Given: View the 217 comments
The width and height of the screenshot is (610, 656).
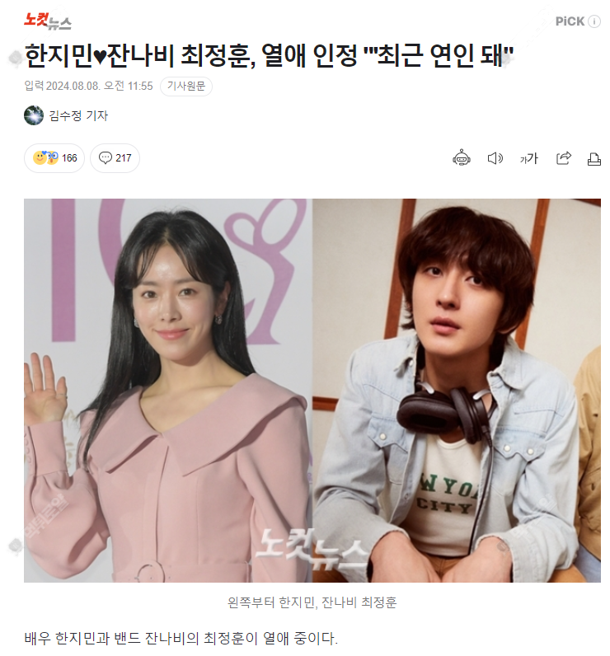Looking at the screenshot, I should tap(115, 157).
